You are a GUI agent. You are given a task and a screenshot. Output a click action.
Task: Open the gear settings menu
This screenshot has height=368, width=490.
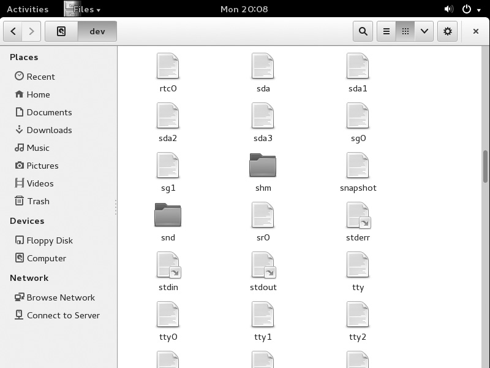pyautogui.click(x=448, y=31)
